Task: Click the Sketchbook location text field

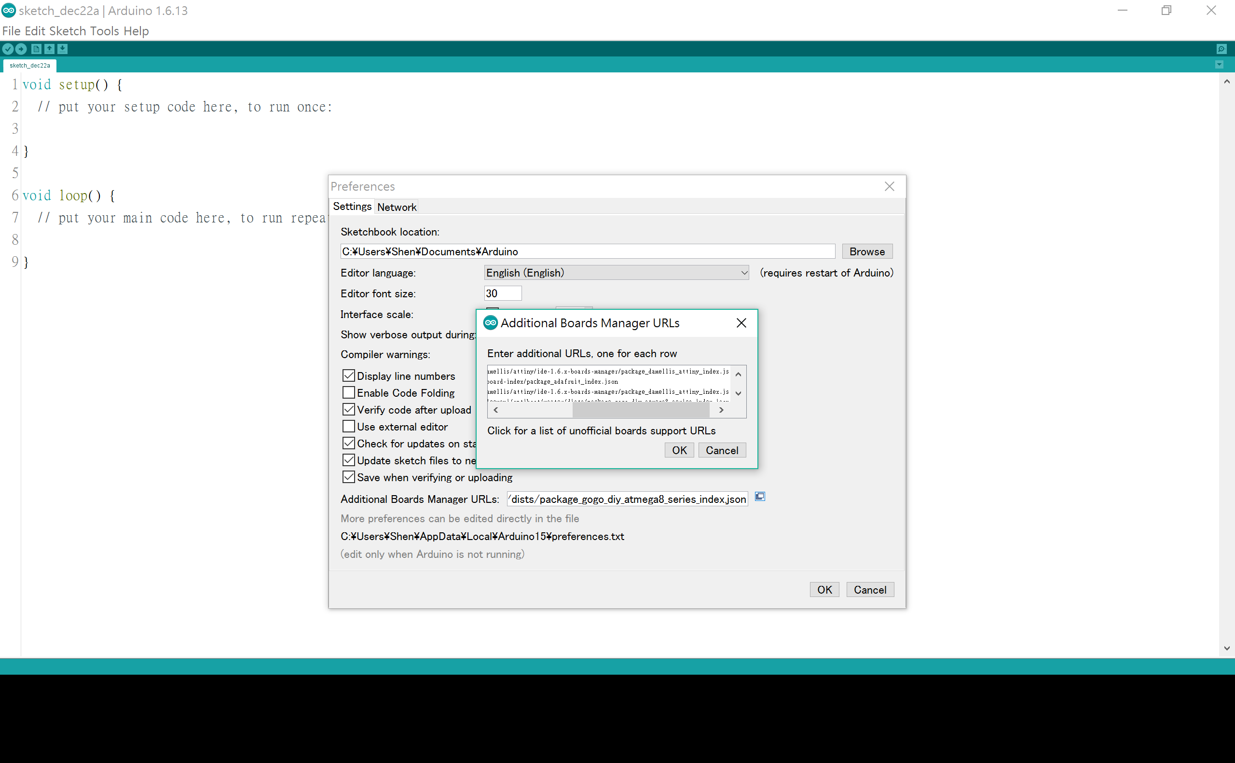Action: (x=588, y=252)
